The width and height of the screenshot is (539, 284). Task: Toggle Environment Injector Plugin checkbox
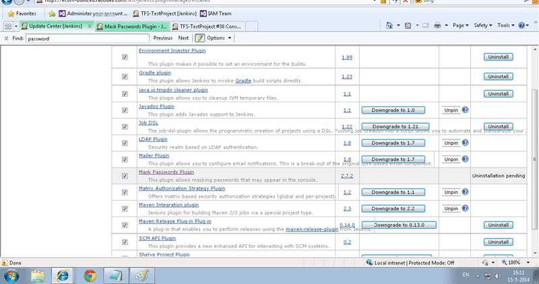coord(125,57)
